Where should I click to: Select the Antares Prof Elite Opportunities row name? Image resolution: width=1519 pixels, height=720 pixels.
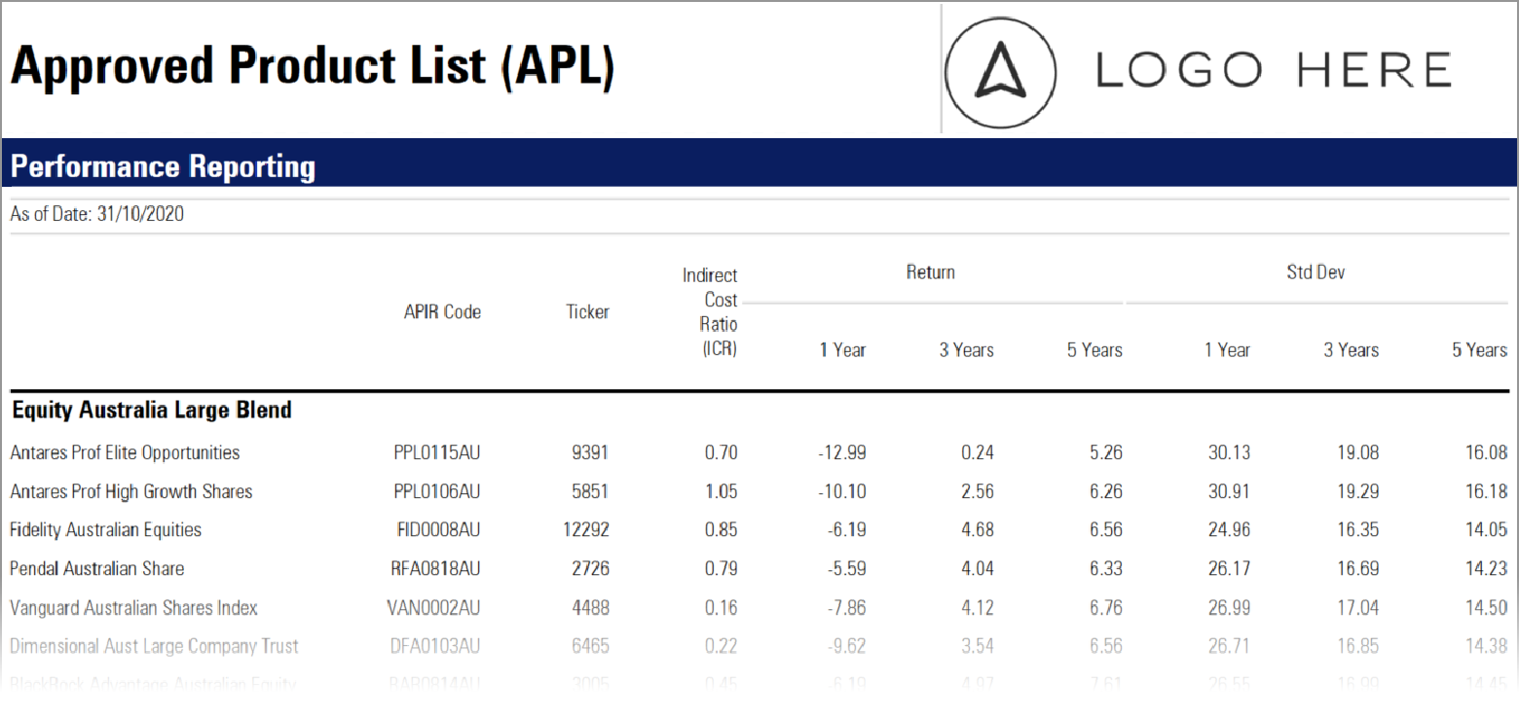(125, 452)
